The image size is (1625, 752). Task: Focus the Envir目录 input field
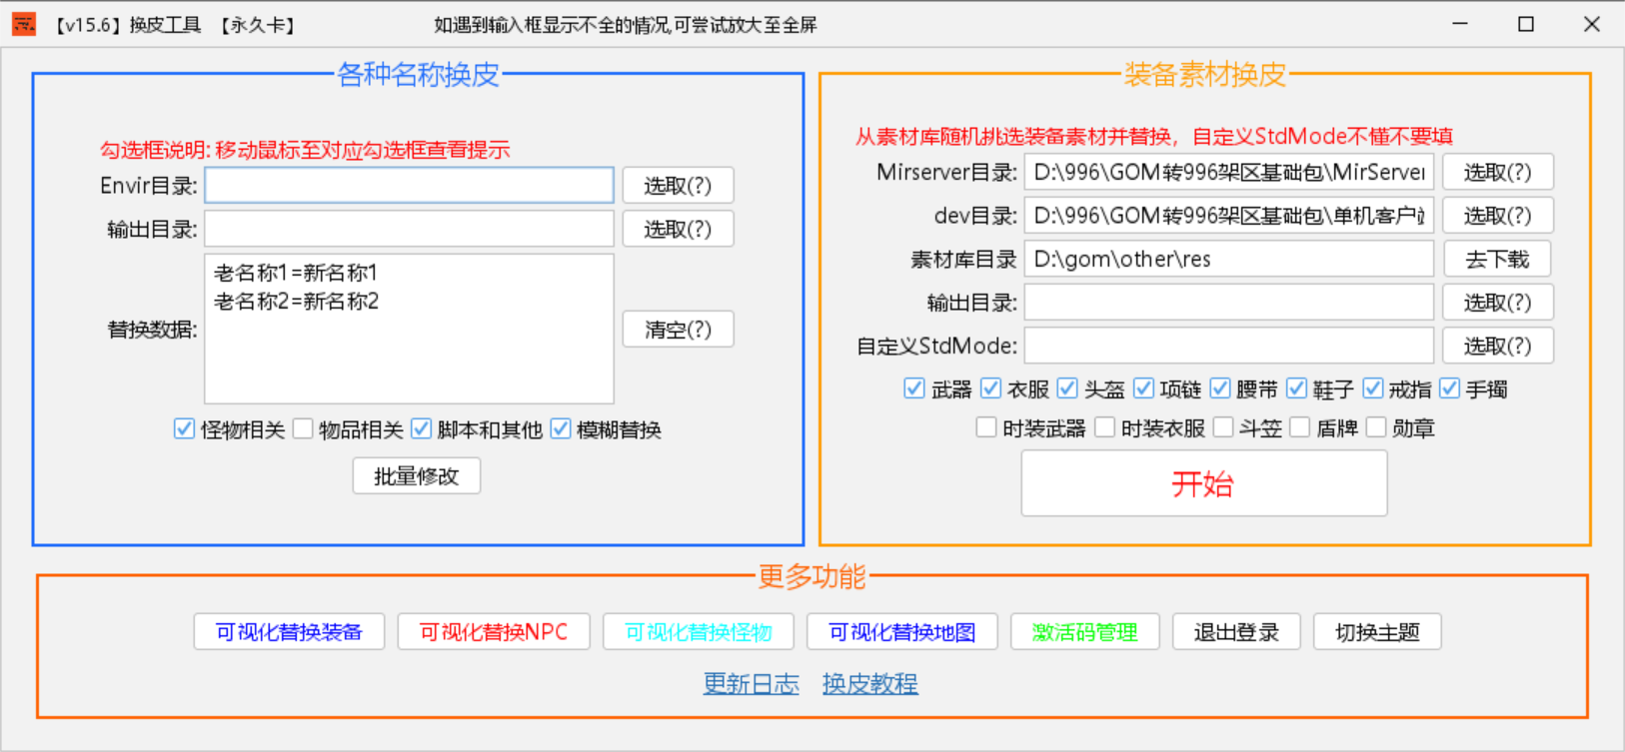click(x=409, y=185)
